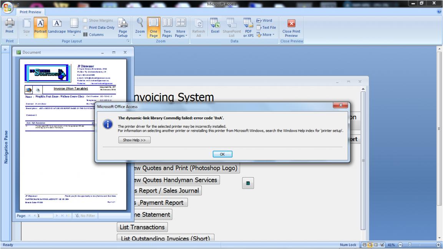Click the page number input field
443x249 pixels.
(x=45, y=216)
